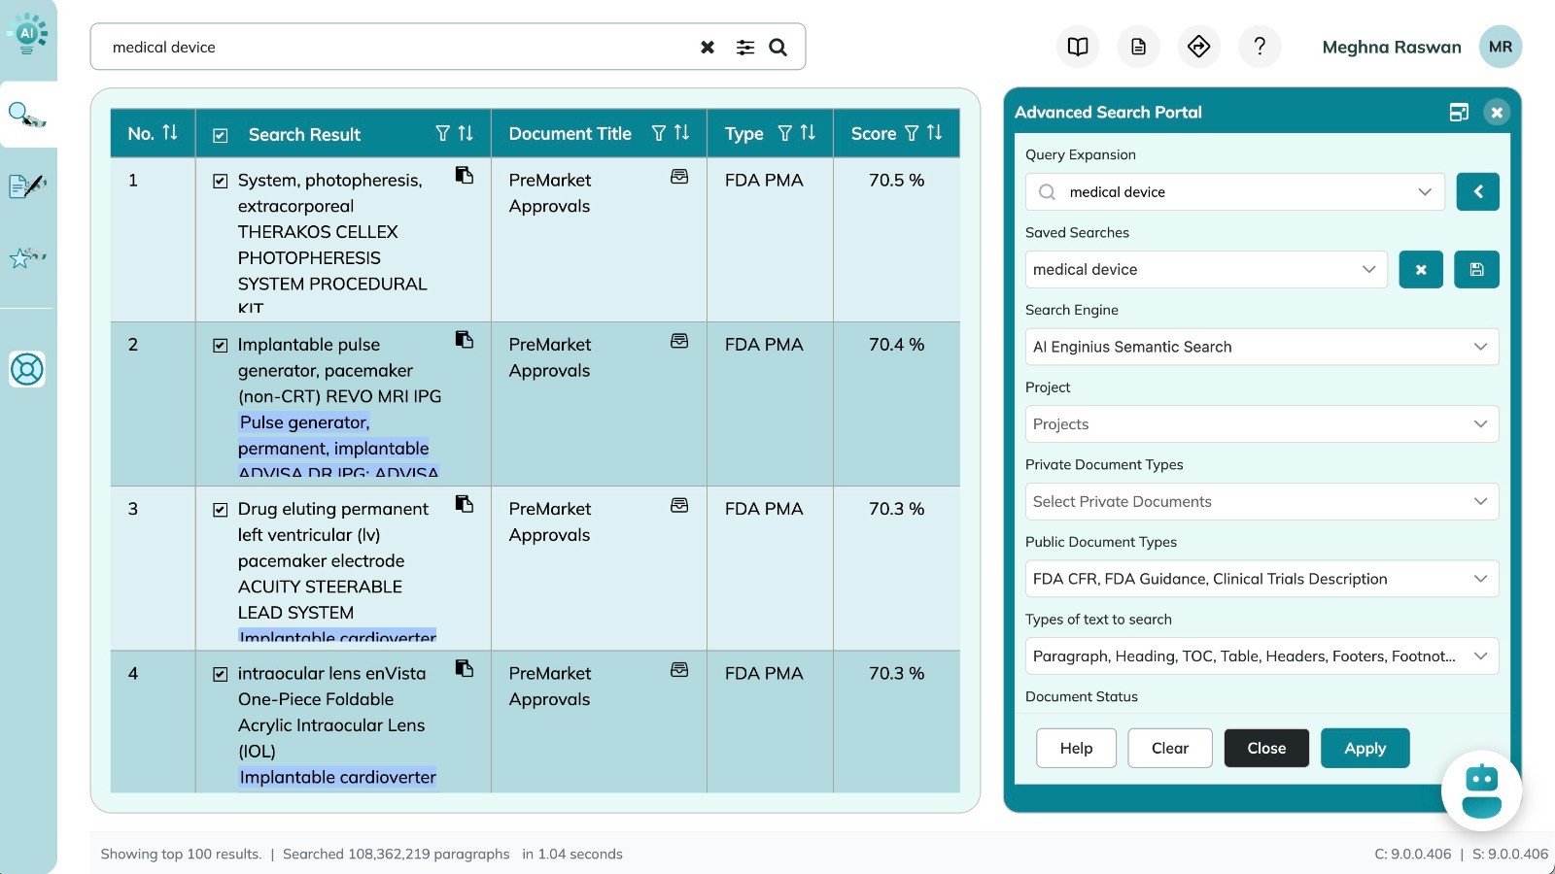
Task: Uncheck the intraocular lens enVista result
Action: (x=221, y=674)
